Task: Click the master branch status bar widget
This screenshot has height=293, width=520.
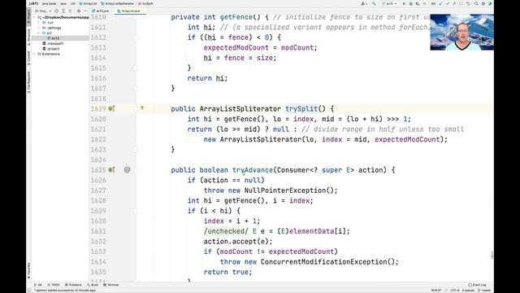Action: point(484,290)
